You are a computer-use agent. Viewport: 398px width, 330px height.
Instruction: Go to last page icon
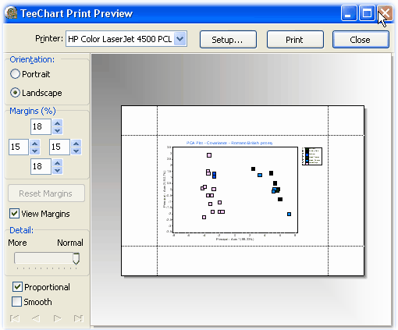[78, 318]
